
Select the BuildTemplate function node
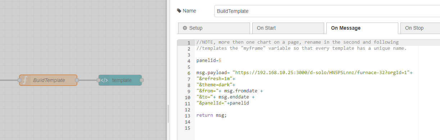48,80
